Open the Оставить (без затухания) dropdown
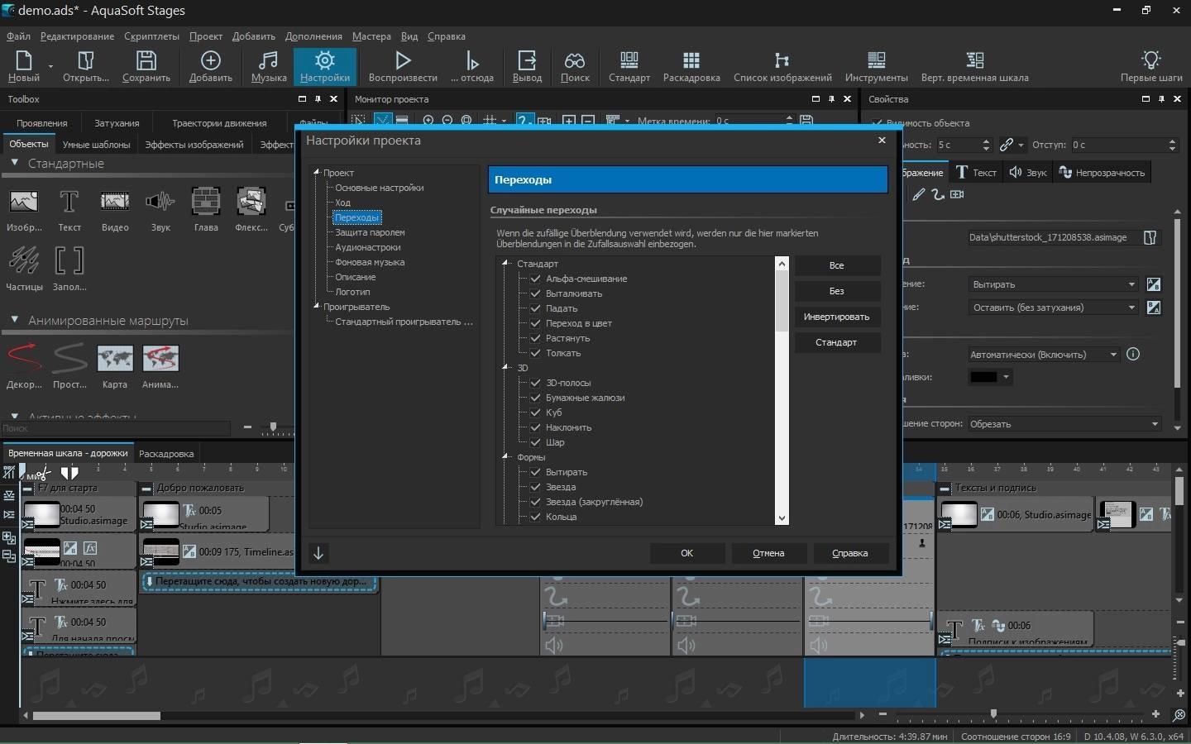 point(1054,308)
